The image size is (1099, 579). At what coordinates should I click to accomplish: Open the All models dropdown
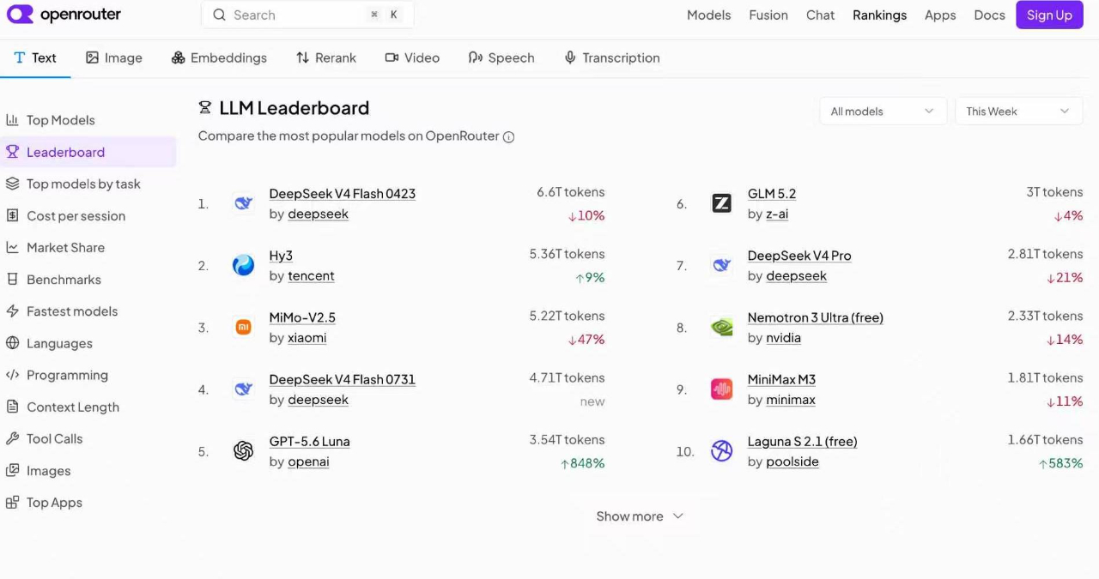pos(883,112)
